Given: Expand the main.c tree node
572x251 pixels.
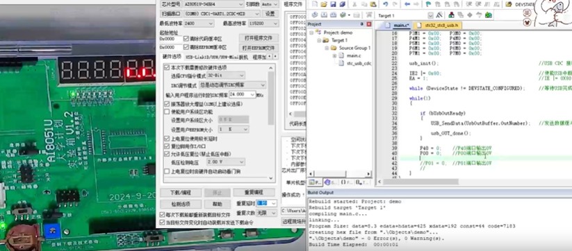Looking at the screenshot, I should (x=334, y=55).
